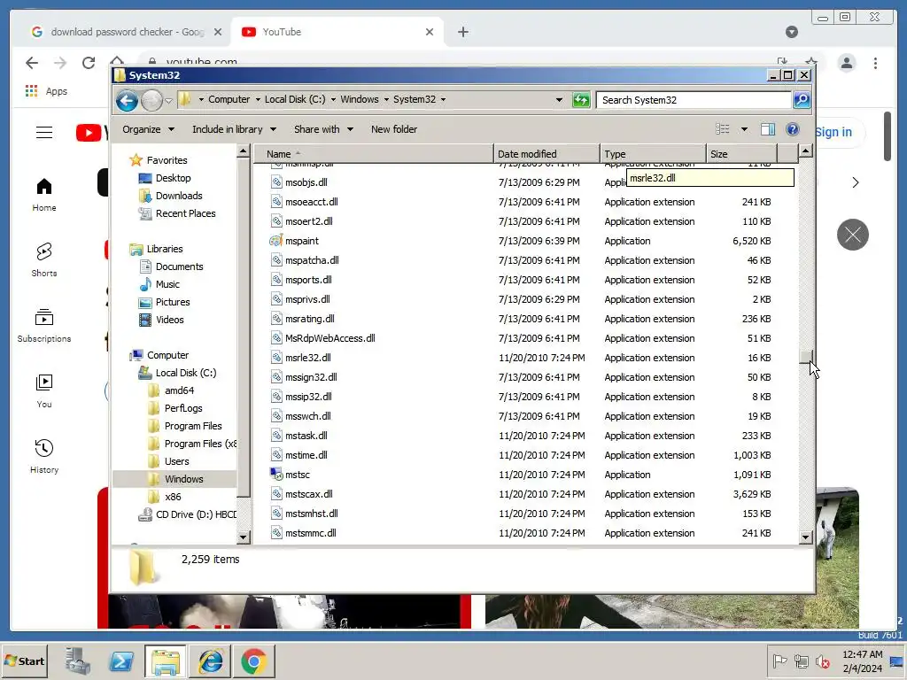
Task: Click the search magnifier icon in System32
Action: click(801, 100)
